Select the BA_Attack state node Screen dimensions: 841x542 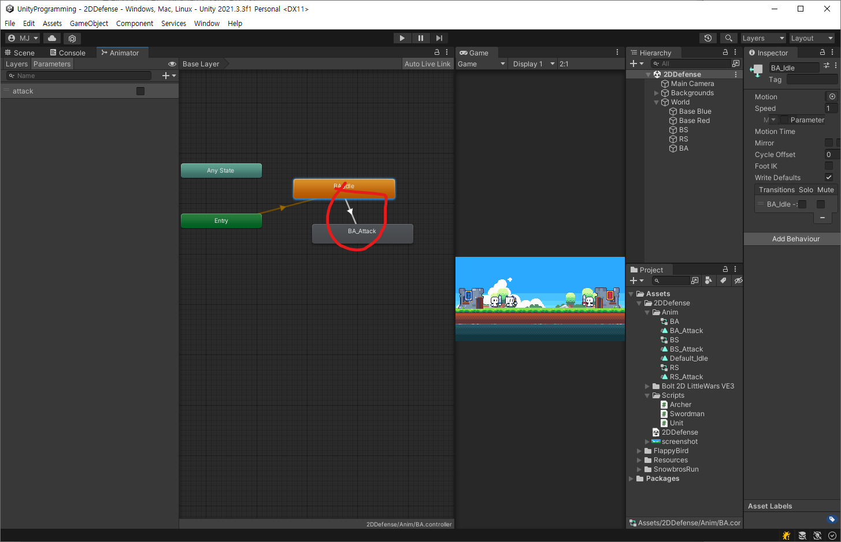coord(362,233)
